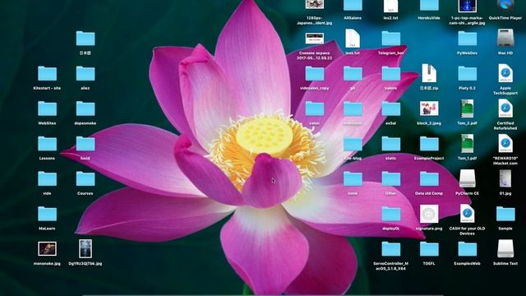
Task: Select the Data old Comp folder
Action: pos(429,179)
